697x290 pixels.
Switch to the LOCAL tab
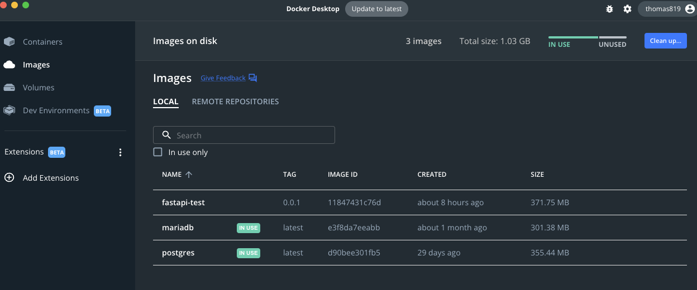pyautogui.click(x=166, y=102)
